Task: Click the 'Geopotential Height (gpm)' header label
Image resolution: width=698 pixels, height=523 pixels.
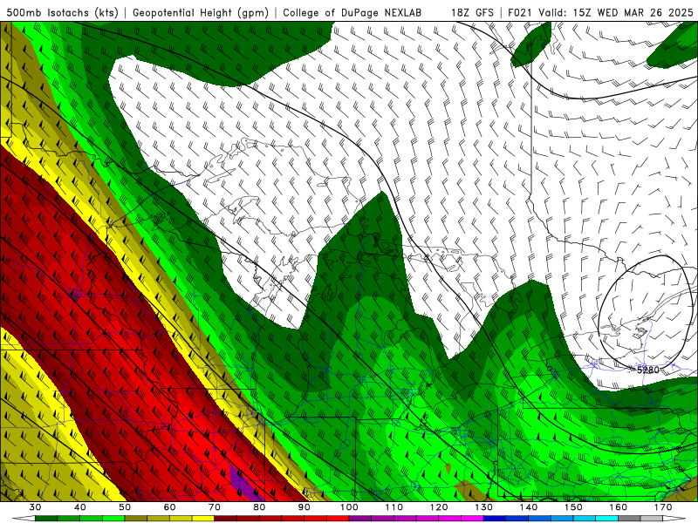Action: [201, 12]
